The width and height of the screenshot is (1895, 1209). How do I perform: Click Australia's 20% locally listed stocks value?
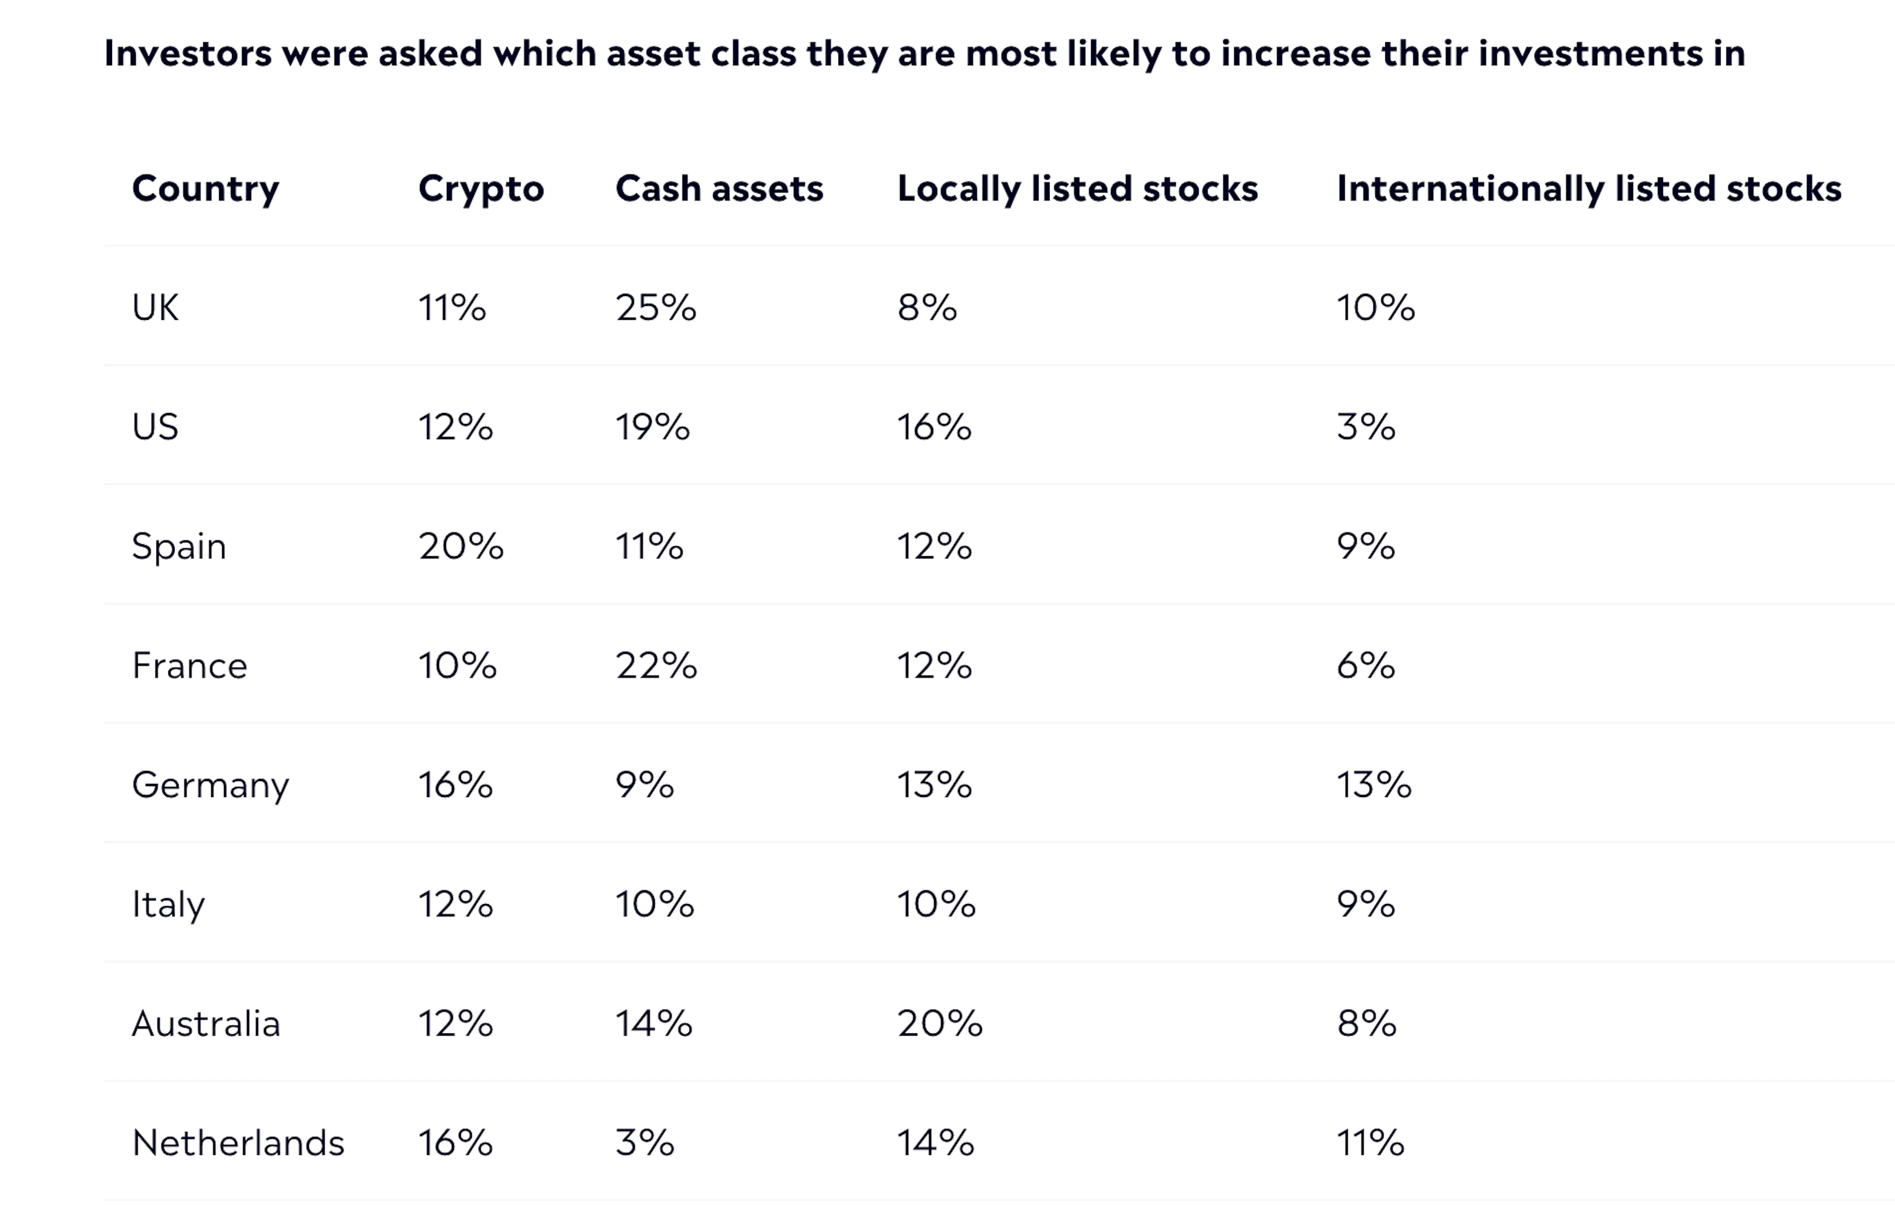(x=940, y=1024)
